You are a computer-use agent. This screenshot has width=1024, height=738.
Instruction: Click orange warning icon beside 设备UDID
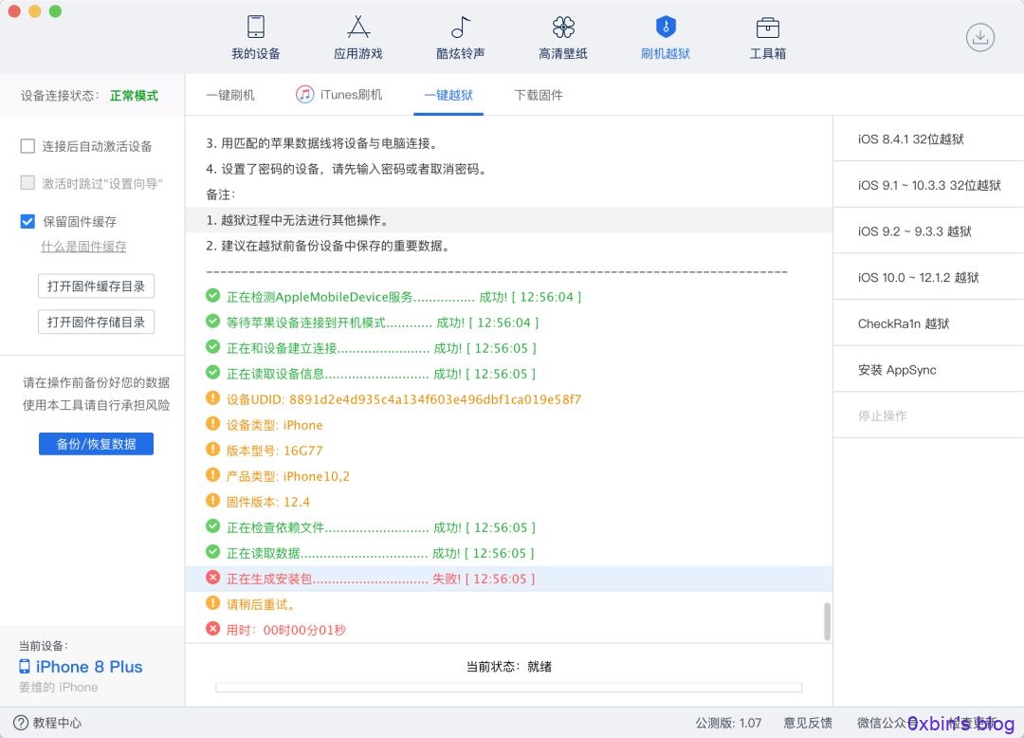(x=213, y=398)
